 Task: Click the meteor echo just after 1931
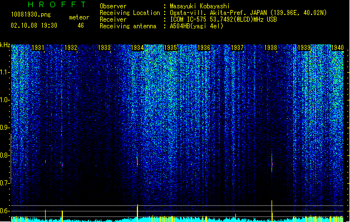tap(45, 162)
